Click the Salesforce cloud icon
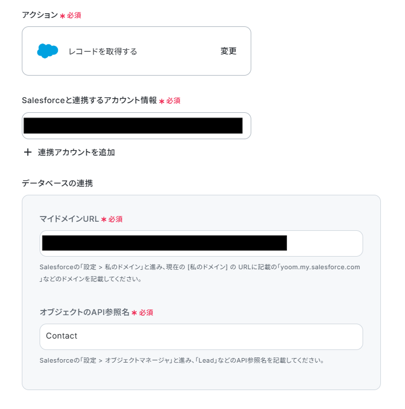 [x=48, y=51]
